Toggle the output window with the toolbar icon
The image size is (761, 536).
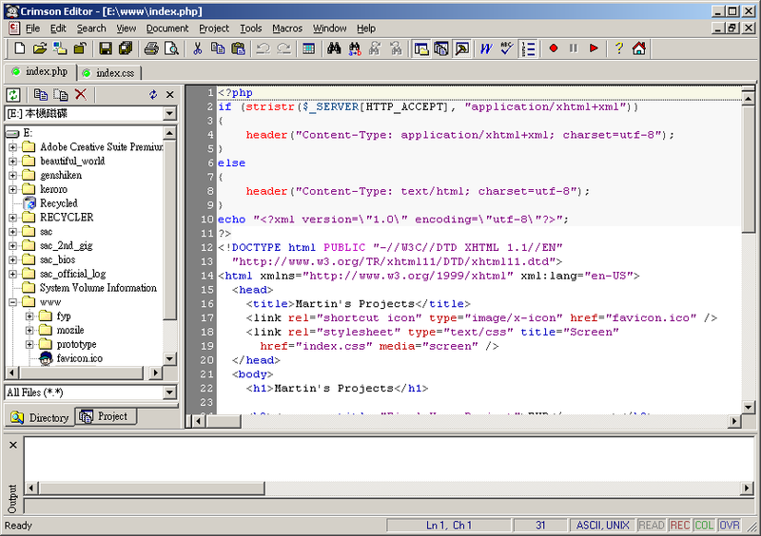pos(462,48)
